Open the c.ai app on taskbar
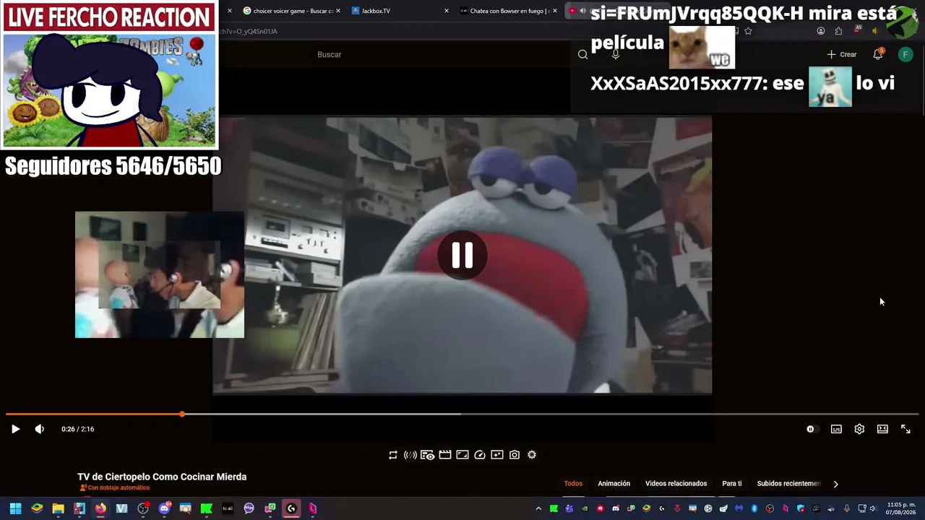The height and width of the screenshot is (520, 925). coord(228,508)
